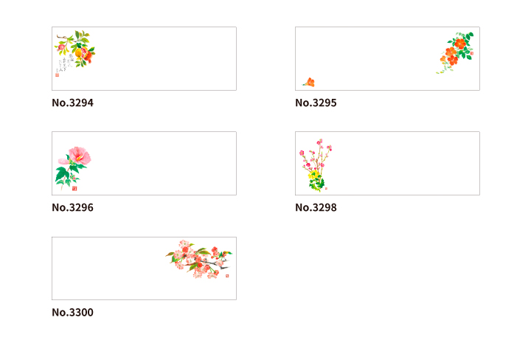Open the No.3294 pomegranate card thumbnail
Screen dimensions: 531x354
tap(144, 58)
